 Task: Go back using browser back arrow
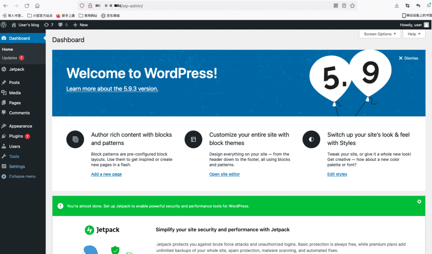click(x=5, y=5)
